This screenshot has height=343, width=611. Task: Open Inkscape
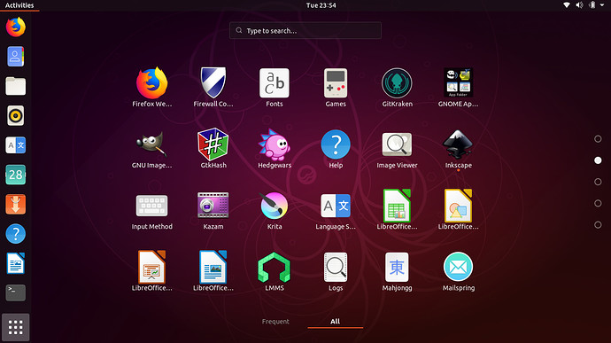[459, 144]
